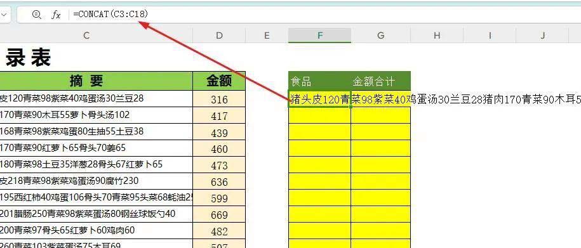Screen dimensions: 581x248
Task: Click the cell containing 萝卜骨头汤102
Action: 96,115
